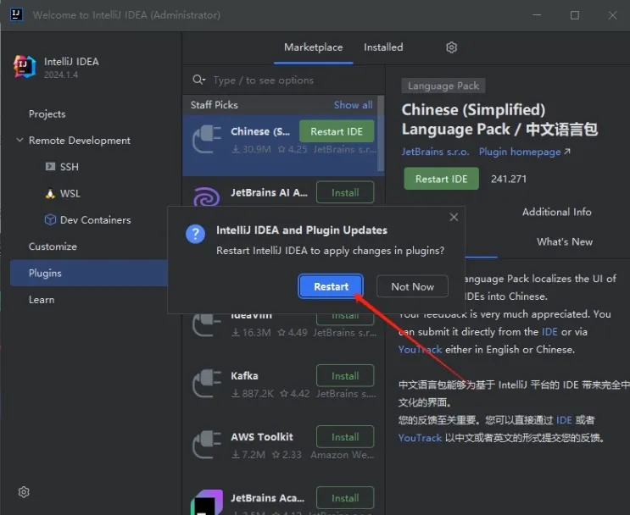
Task: Select the JetBrains Aca... plugin name
Action: pyautogui.click(x=268, y=498)
